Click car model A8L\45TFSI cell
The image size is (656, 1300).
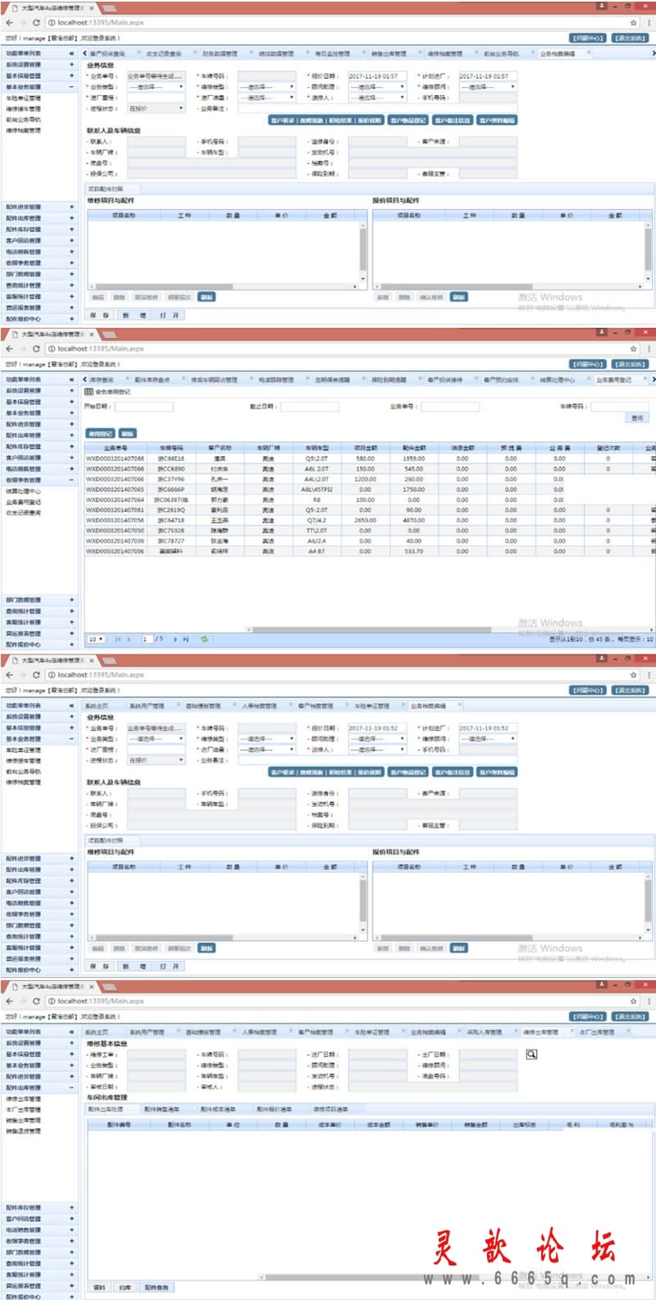[317, 490]
